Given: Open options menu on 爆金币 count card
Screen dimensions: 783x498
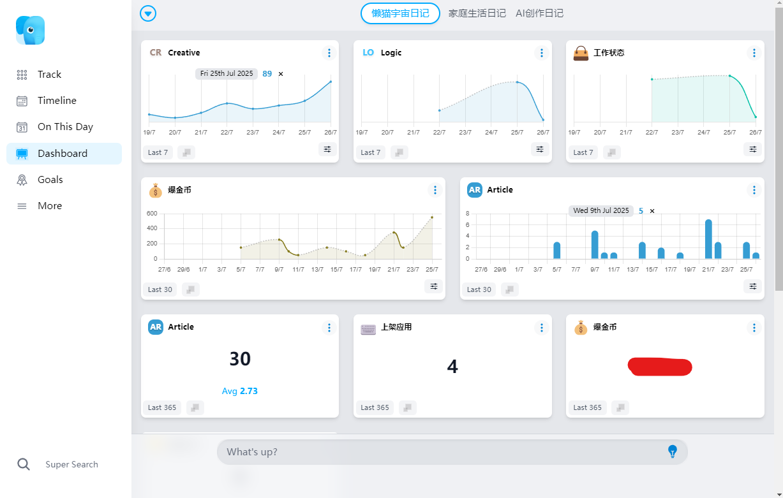Looking at the screenshot, I should point(754,328).
